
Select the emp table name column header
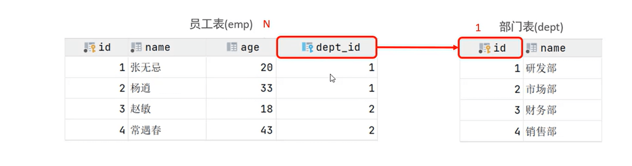(167, 47)
